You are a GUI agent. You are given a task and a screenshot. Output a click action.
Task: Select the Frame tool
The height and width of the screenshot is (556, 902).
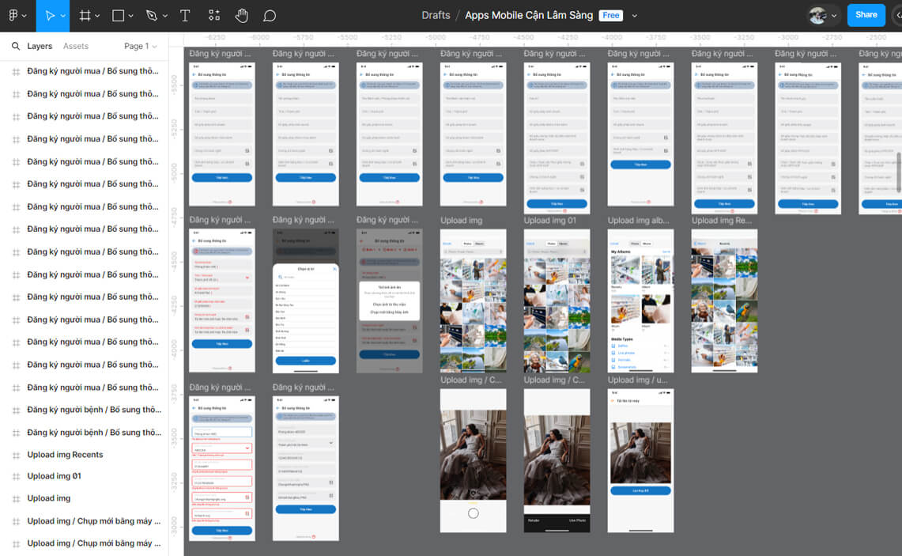point(85,16)
